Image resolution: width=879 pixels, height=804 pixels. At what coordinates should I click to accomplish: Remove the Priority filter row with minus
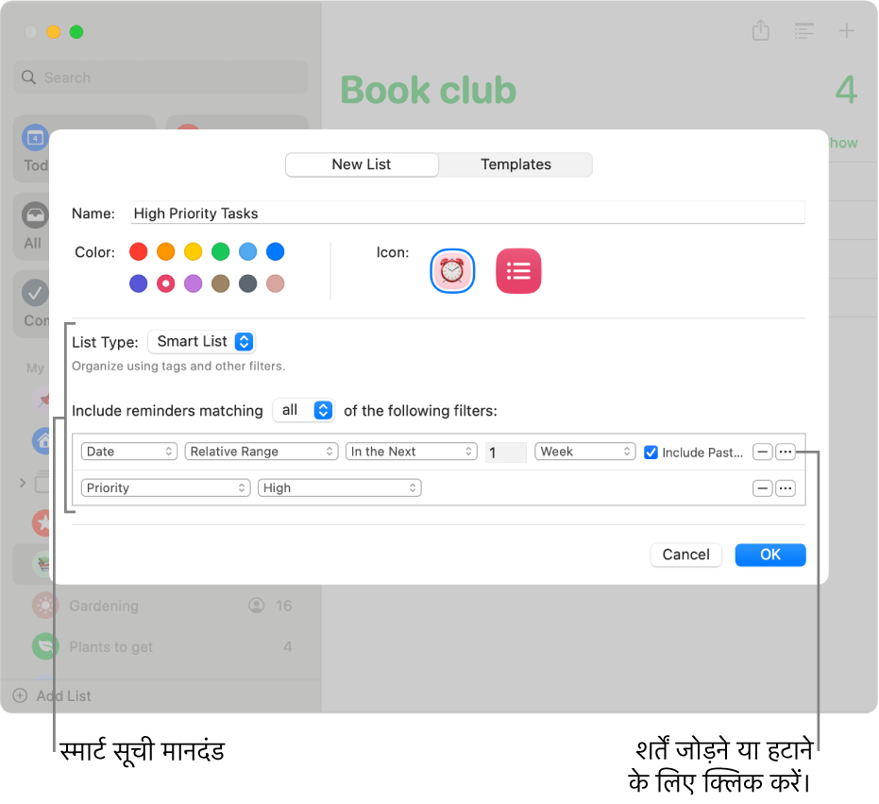point(763,488)
